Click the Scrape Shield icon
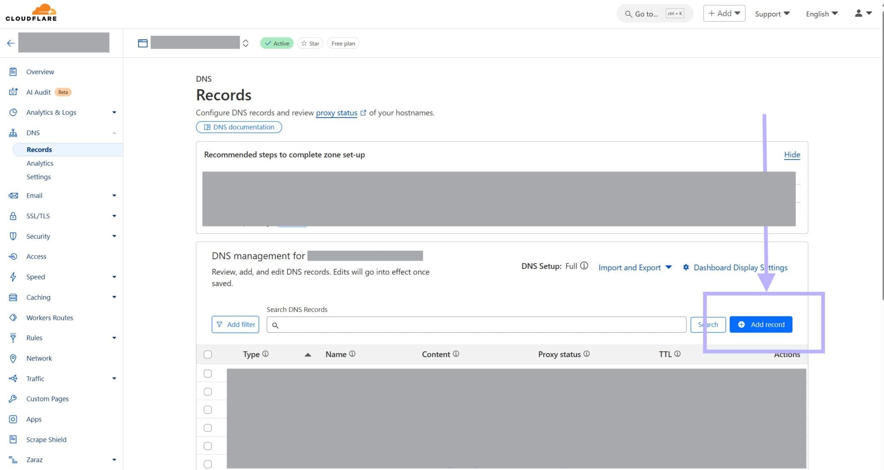This screenshot has width=884, height=470. pyautogui.click(x=13, y=439)
